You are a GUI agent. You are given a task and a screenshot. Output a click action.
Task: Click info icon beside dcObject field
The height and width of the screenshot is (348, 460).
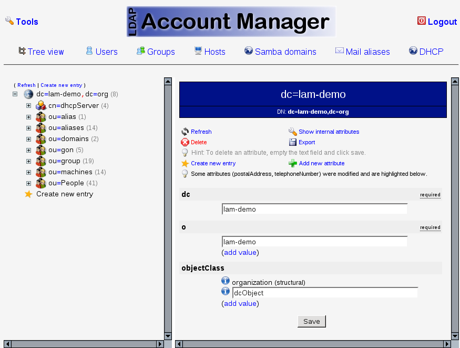point(226,292)
